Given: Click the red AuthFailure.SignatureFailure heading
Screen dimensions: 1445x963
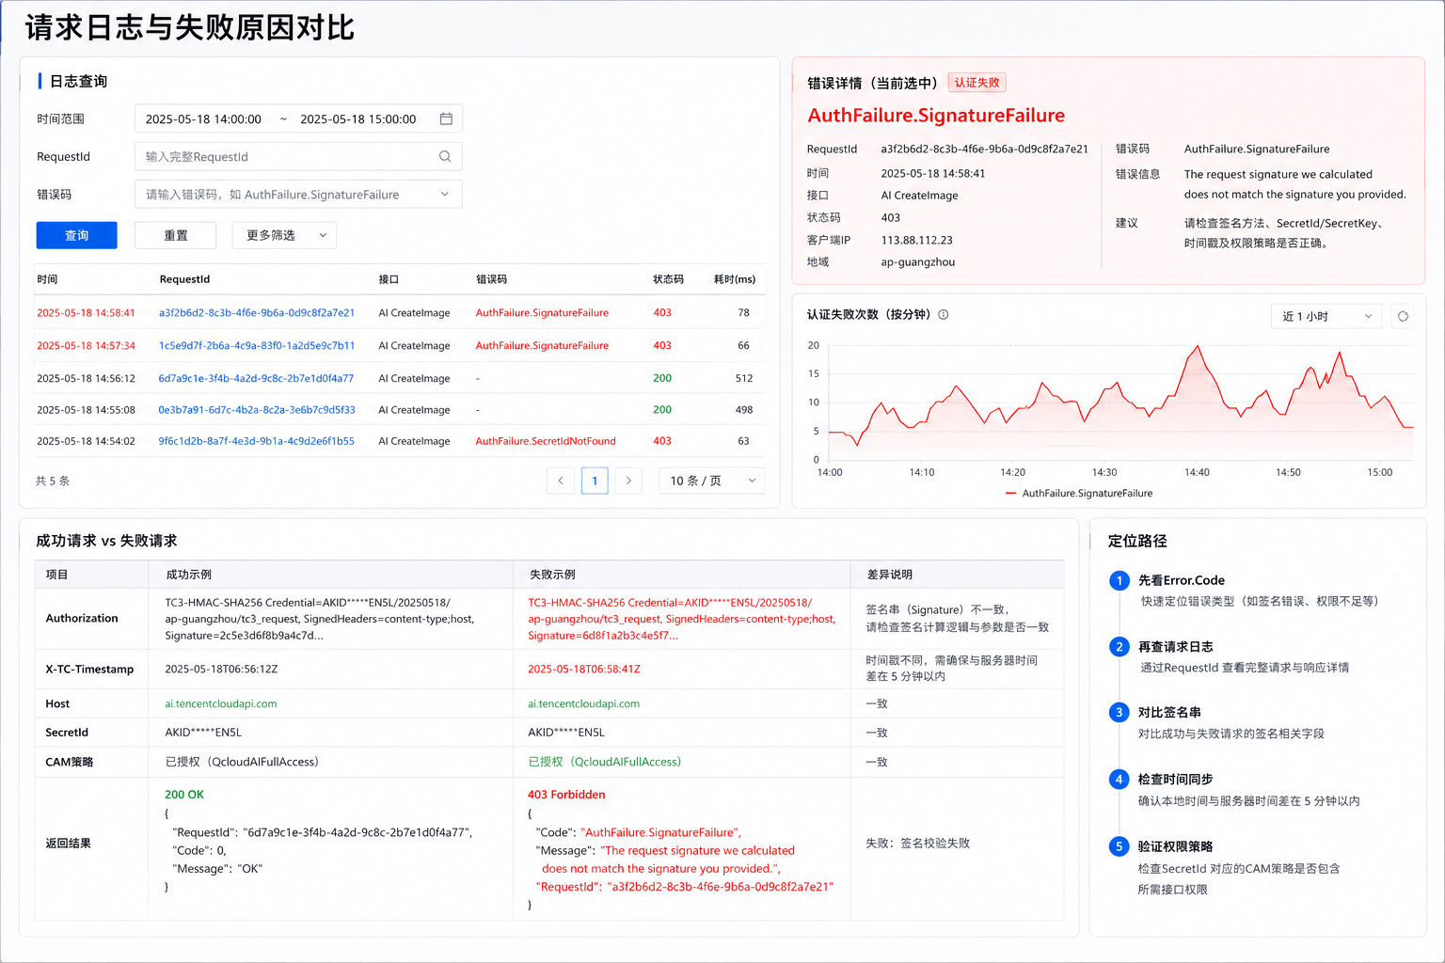Looking at the screenshot, I should coord(936,116).
